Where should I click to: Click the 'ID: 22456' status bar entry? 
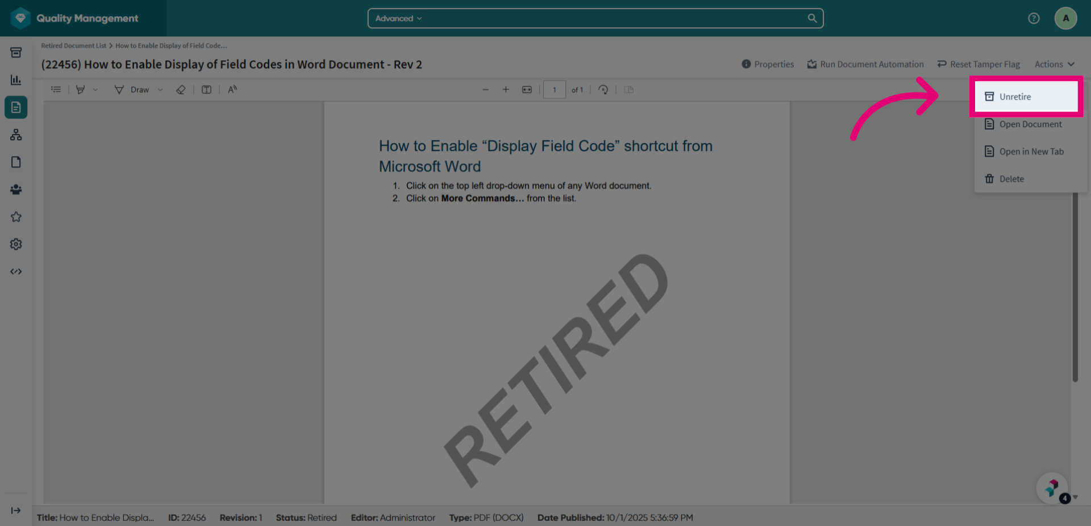(187, 517)
